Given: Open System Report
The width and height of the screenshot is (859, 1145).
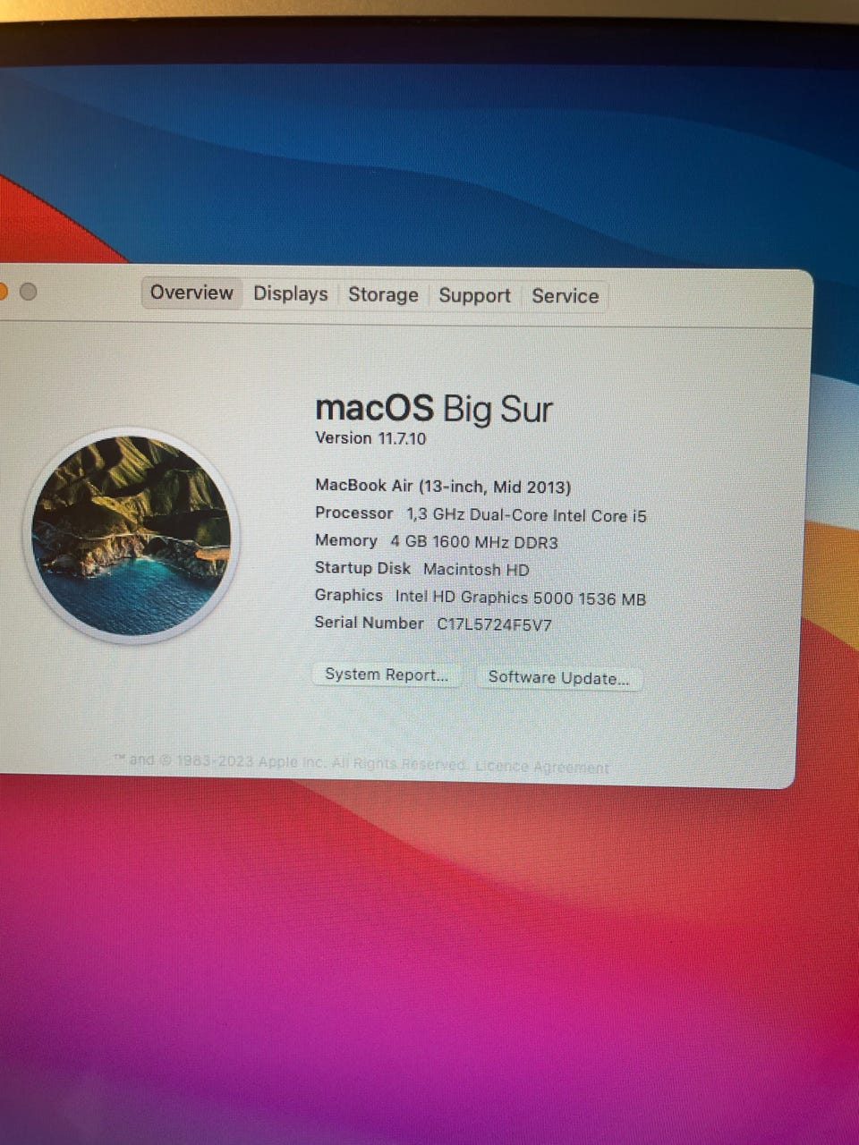Looking at the screenshot, I should tap(387, 674).
